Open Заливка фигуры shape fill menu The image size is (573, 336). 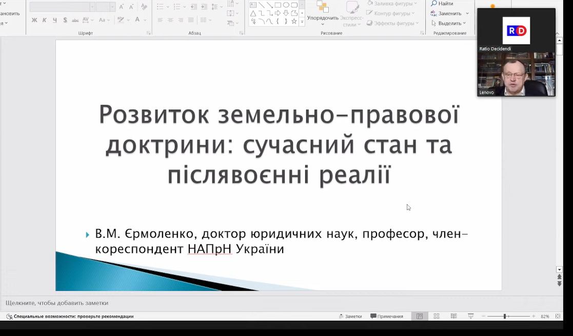click(x=391, y=4)
